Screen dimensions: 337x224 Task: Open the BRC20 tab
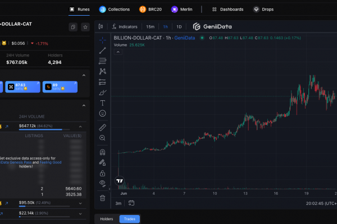coord(150,9)
